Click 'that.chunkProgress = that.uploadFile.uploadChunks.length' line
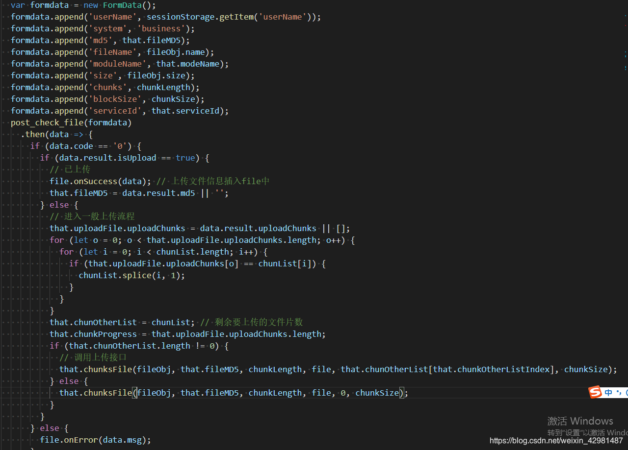The height and width of the screenshot is (450, 628). pyautogui.click(x=187, y=334)
